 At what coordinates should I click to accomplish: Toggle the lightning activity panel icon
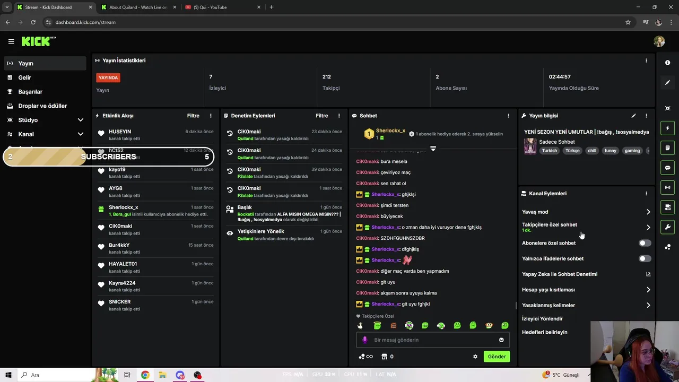[667, 128]
